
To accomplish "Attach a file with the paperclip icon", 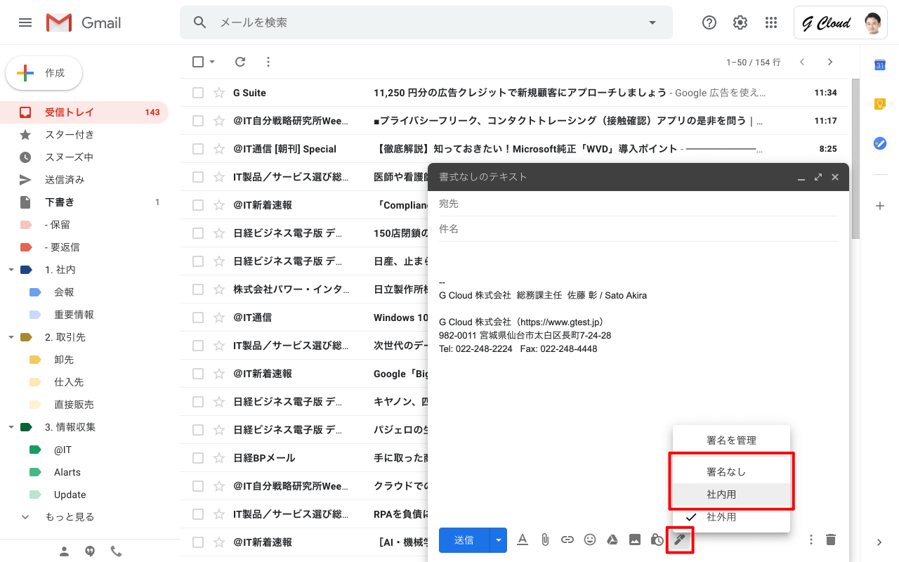I will click(x=545, y=540).
